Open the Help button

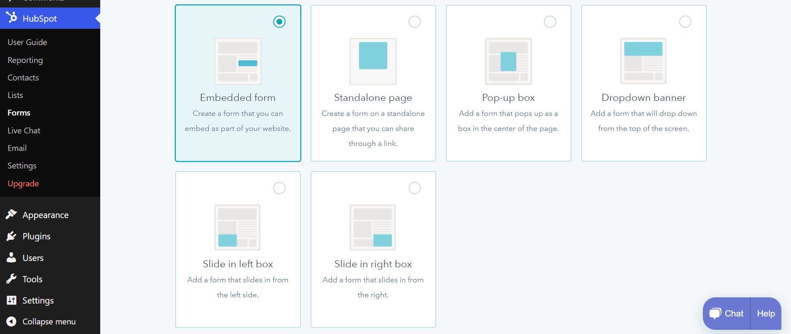766,314
